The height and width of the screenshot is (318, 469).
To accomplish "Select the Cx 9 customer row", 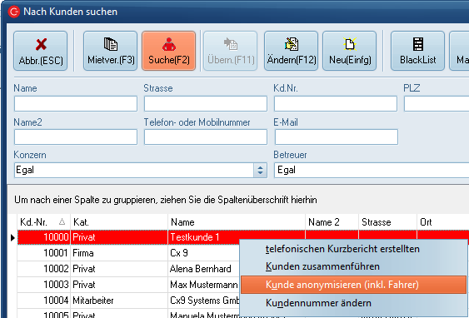I will [179, 253].
